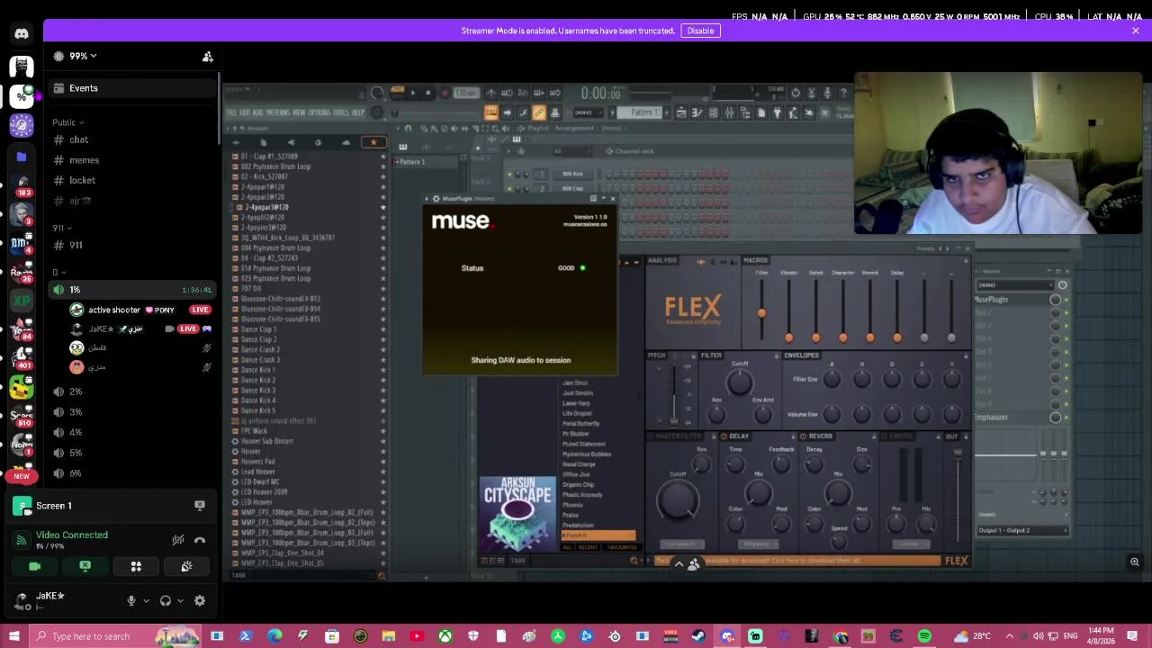Click the LIVE badge next to active shooter

(200, 310)
